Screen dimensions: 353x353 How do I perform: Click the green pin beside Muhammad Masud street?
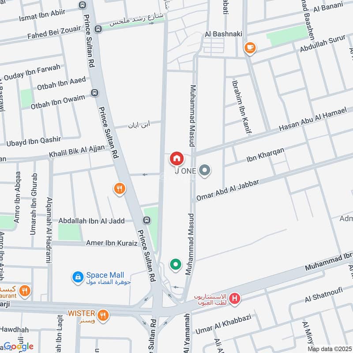pos(176,265)
